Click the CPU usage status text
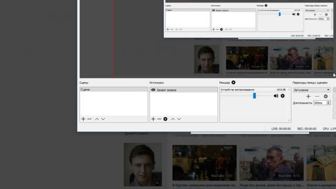 point(329,129)
